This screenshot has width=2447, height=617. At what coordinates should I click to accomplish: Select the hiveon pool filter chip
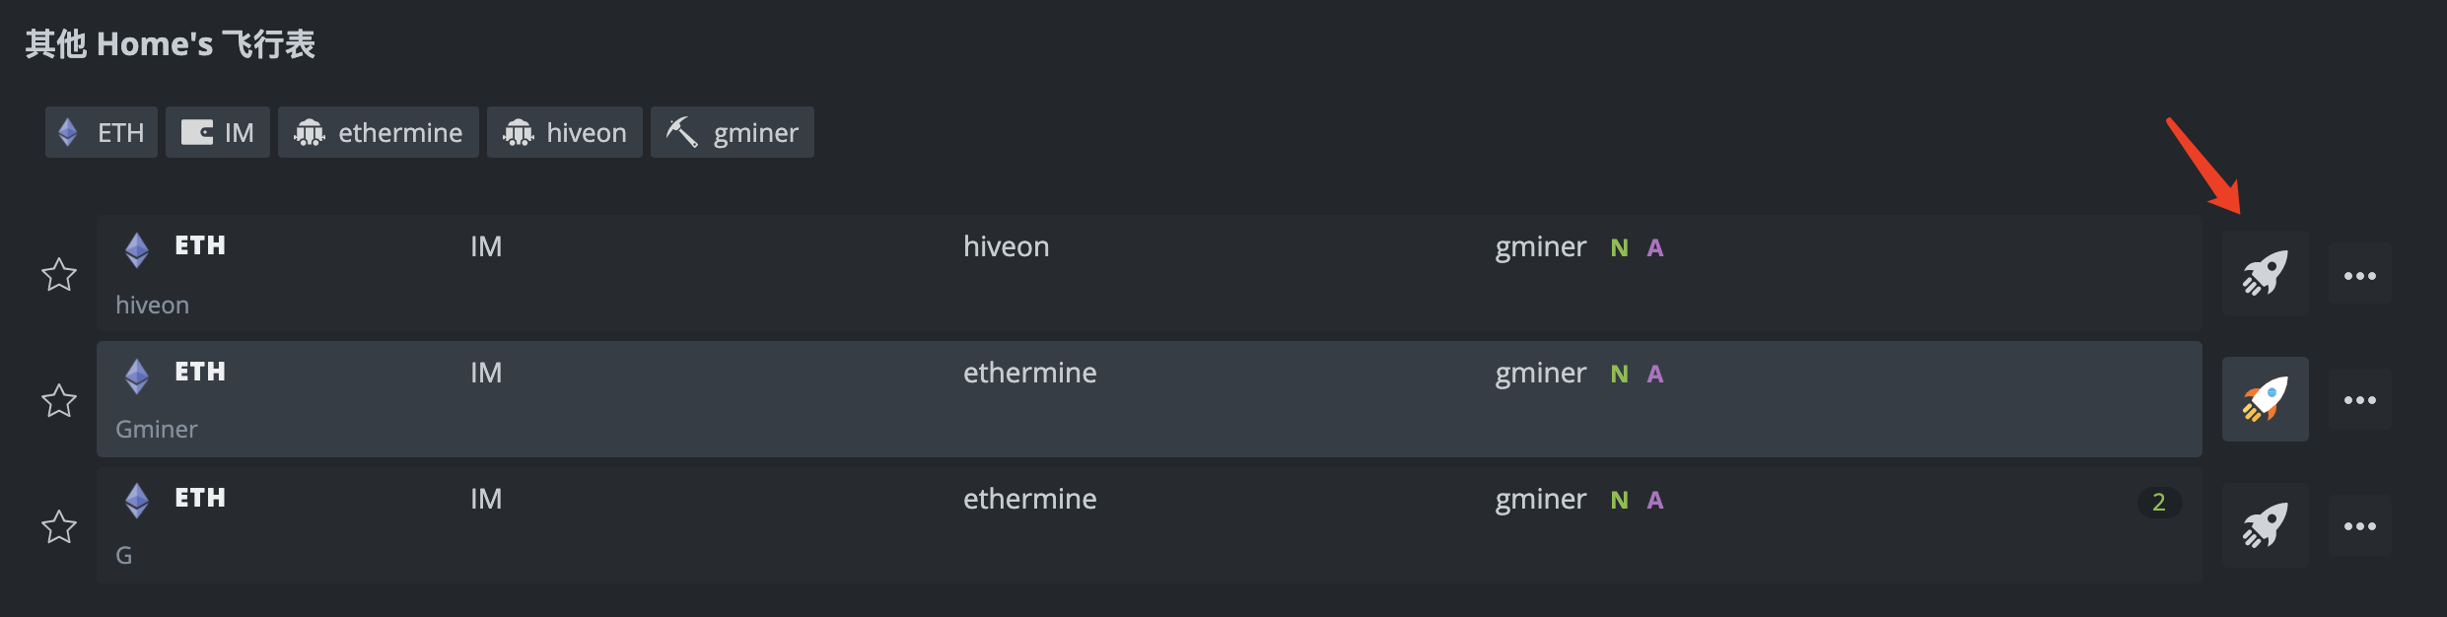[x=565, y=132]
